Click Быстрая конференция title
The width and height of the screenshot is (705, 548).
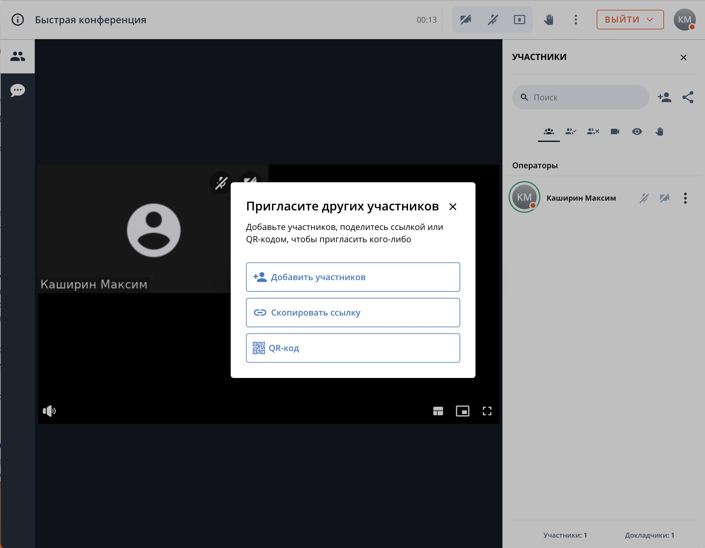pyautogui.click(x=90, y=20)
